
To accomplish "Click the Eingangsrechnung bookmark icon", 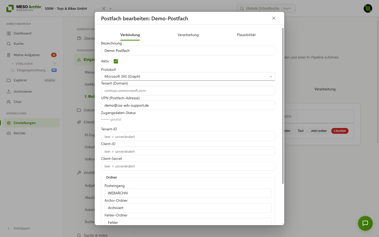I will click(13, 70).
